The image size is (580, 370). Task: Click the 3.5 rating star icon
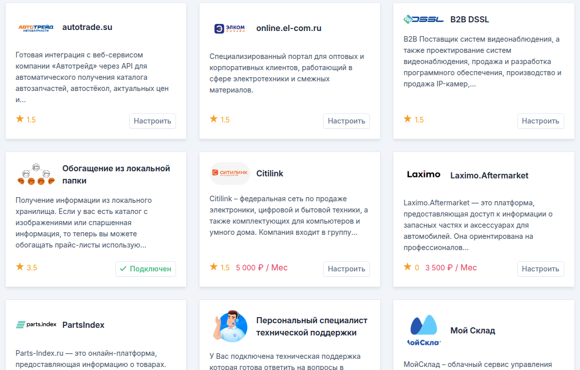(20, 266)
